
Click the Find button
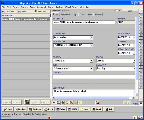point(8,109)
